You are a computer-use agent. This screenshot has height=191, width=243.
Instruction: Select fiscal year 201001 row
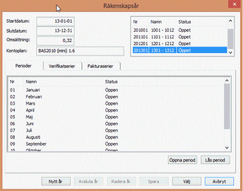click(x=180, y=30)
